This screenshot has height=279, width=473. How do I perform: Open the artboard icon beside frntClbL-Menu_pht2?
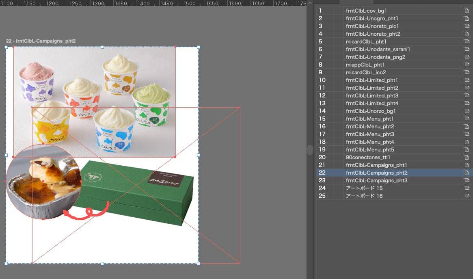pyautogui.click(x=467, y=126)
